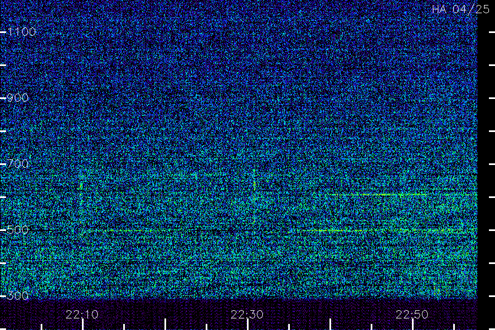Image resolution: width=495 pixels, height=330 pixels.
Task: Click the 300 frequency axis label
Action: click(18, 296)
